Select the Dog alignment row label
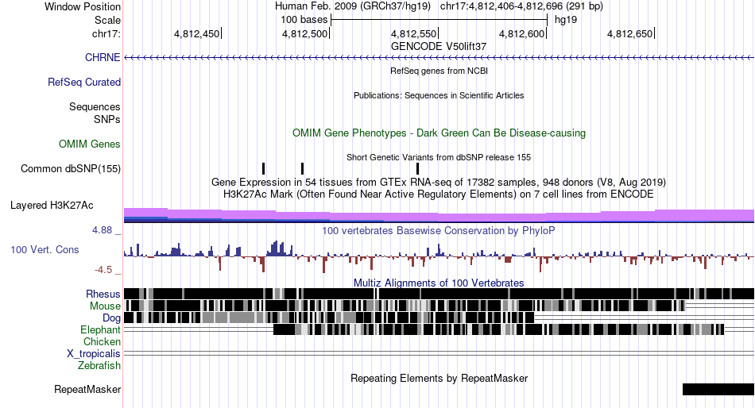The width and height of the screenshot is (755, 408). [111, 318]
